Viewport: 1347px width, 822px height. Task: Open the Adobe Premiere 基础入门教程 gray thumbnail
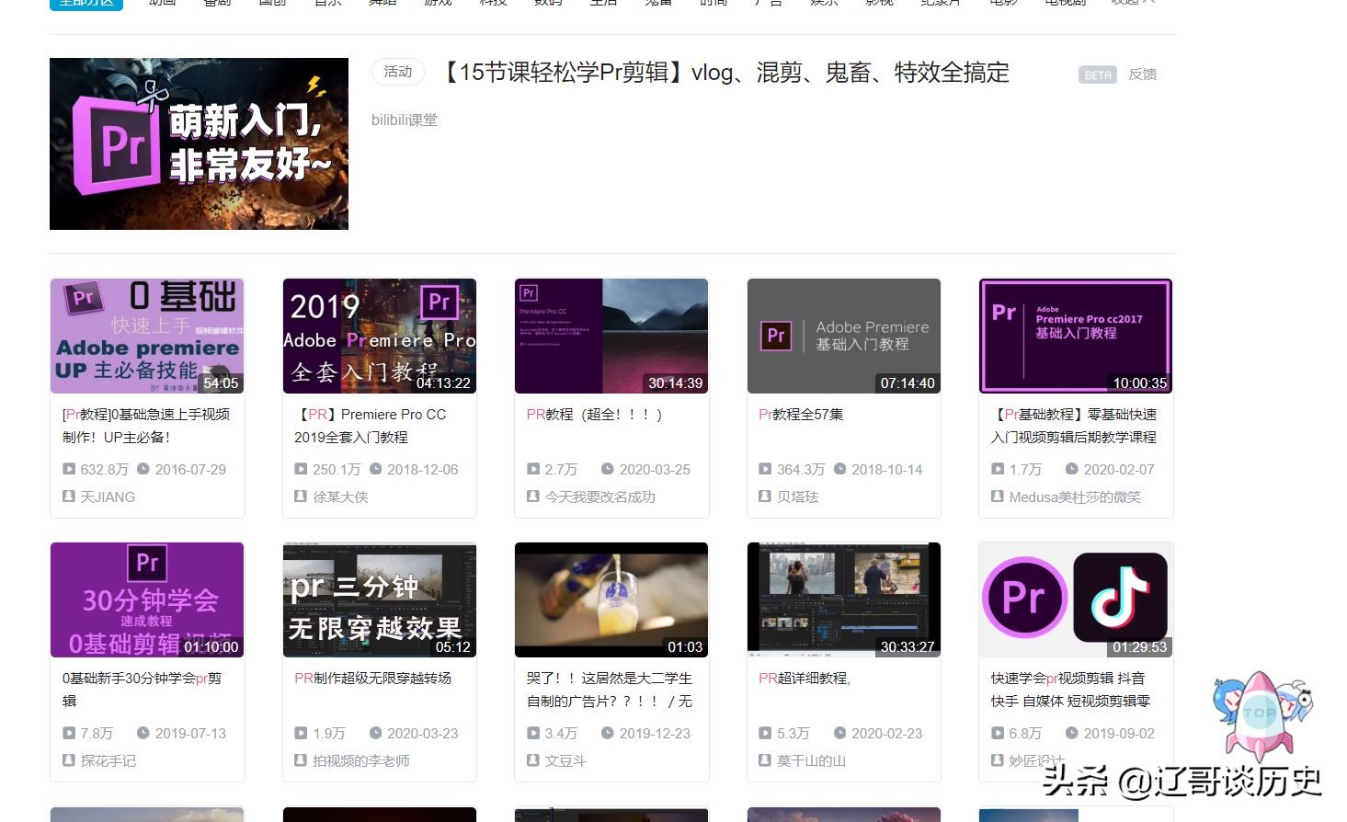(x=844, y=337)
